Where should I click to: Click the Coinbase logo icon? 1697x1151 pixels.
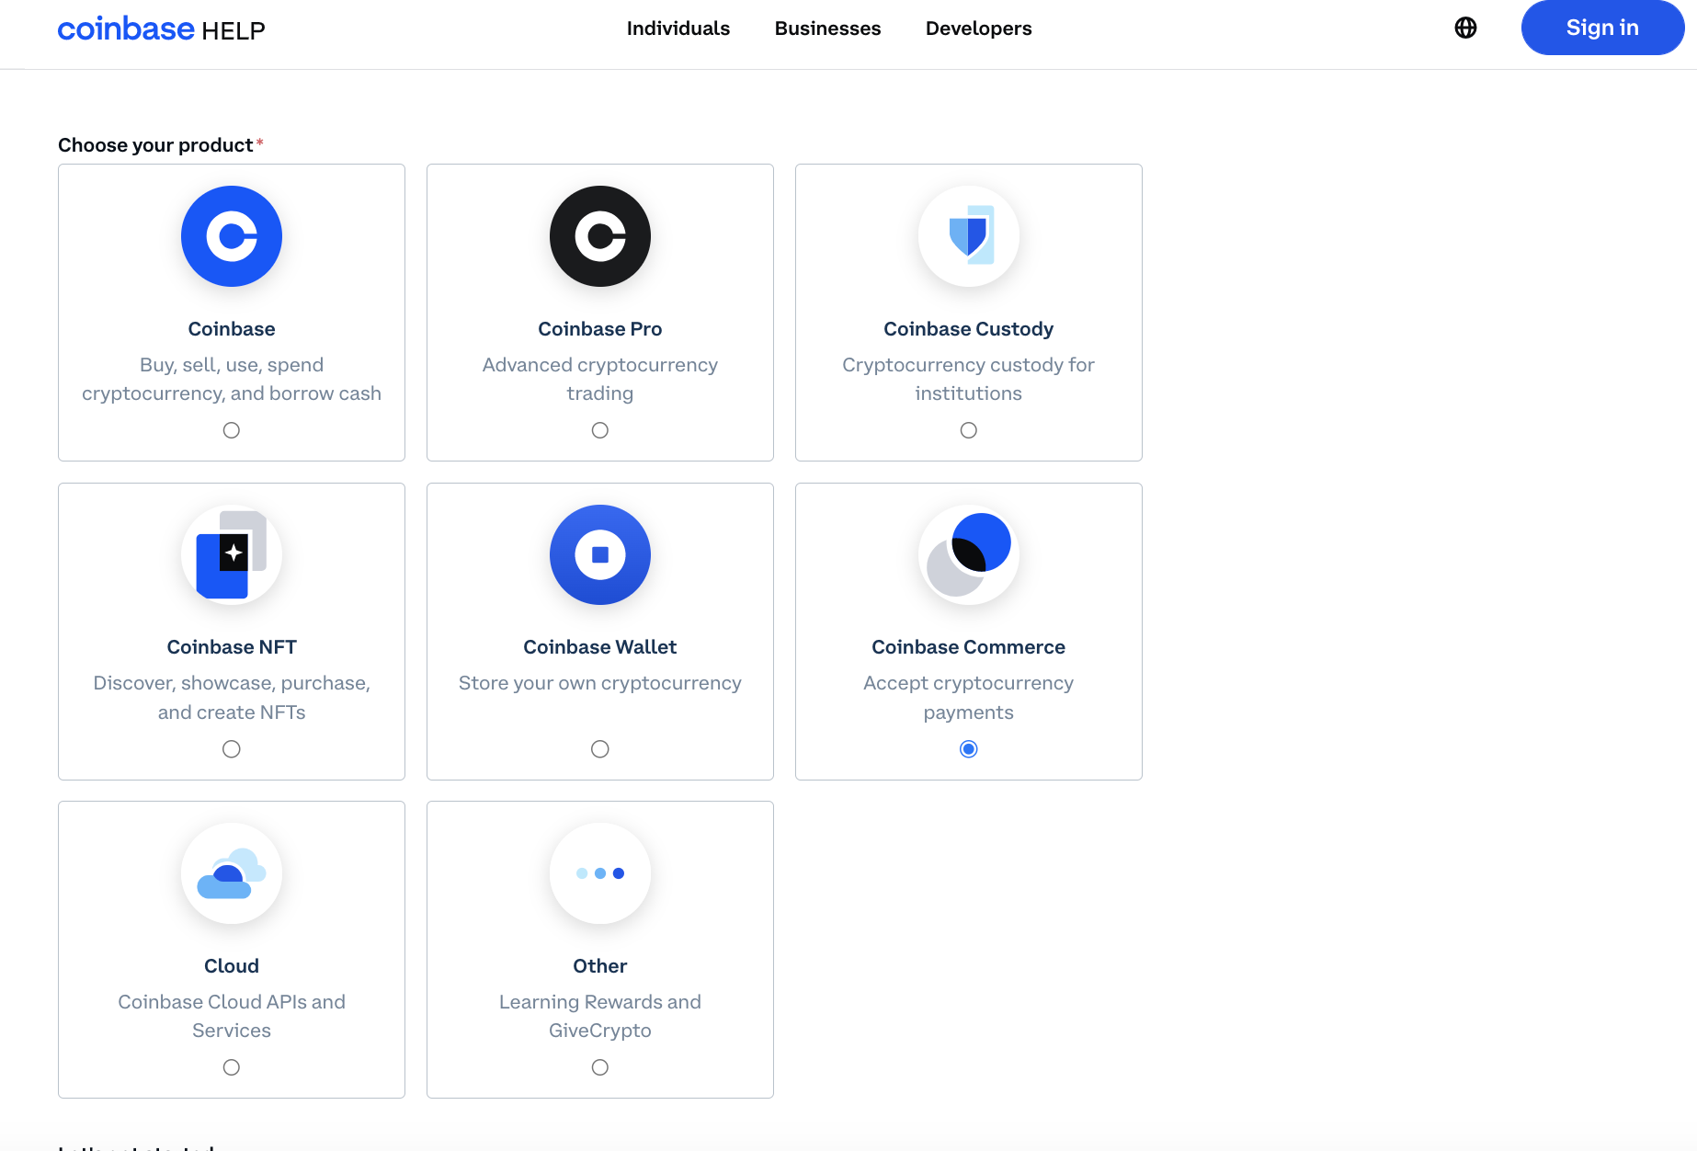231,236
